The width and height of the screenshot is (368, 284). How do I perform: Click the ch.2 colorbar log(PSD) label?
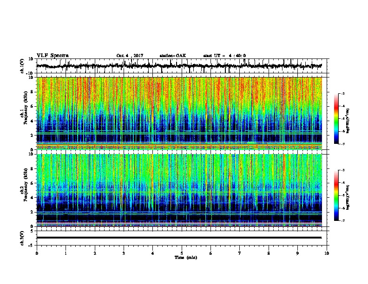348,197
